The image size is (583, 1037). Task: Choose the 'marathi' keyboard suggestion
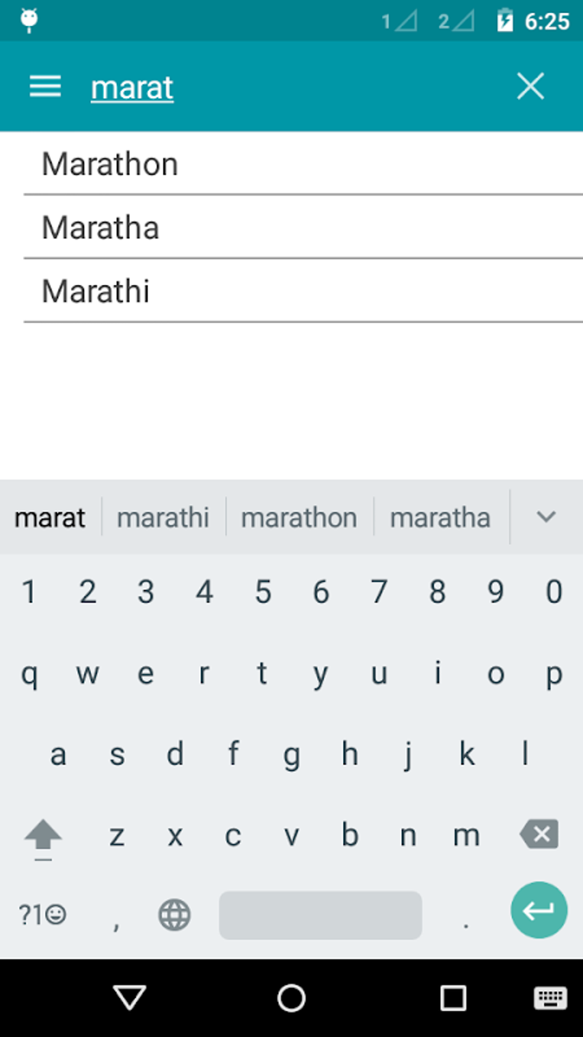[x=163, y=518]
